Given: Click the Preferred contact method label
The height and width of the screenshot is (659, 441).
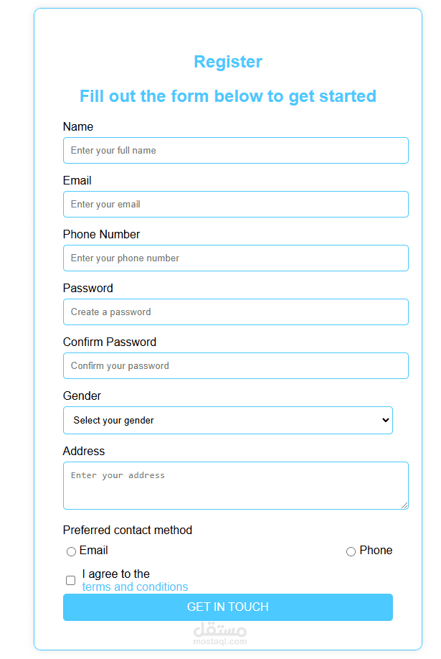Looking at the screenshot, I should (128, 531).
